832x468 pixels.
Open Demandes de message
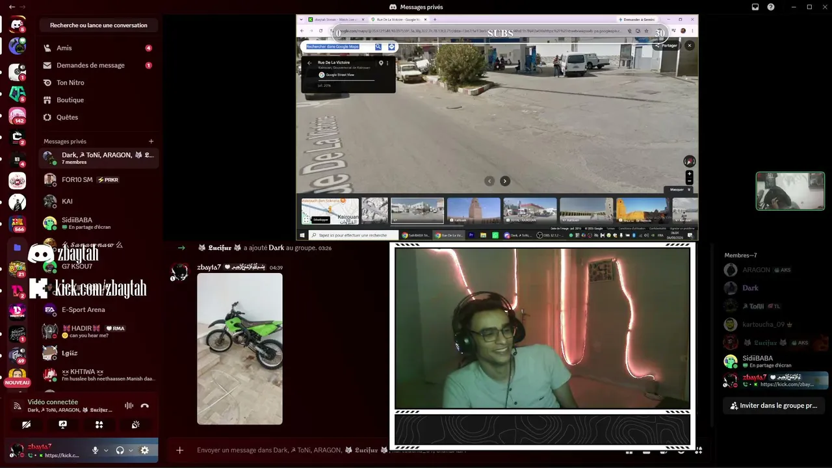click(99, 65)
